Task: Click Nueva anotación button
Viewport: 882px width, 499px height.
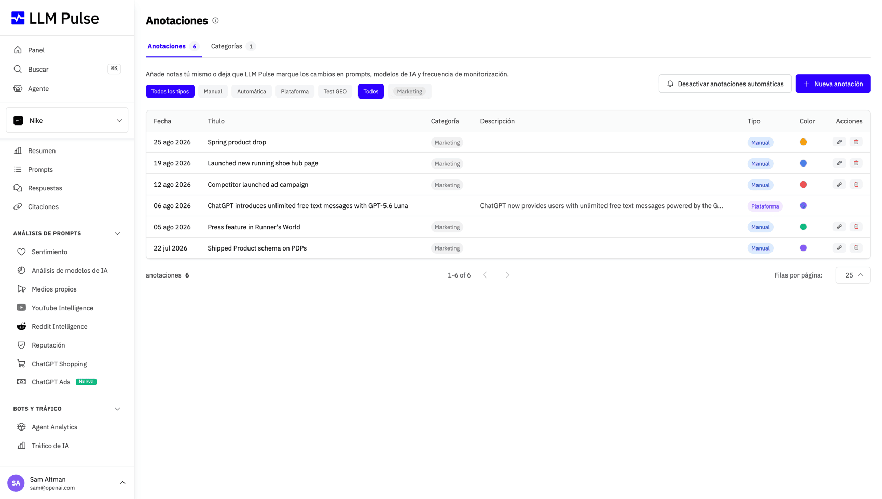Action: 833,84
